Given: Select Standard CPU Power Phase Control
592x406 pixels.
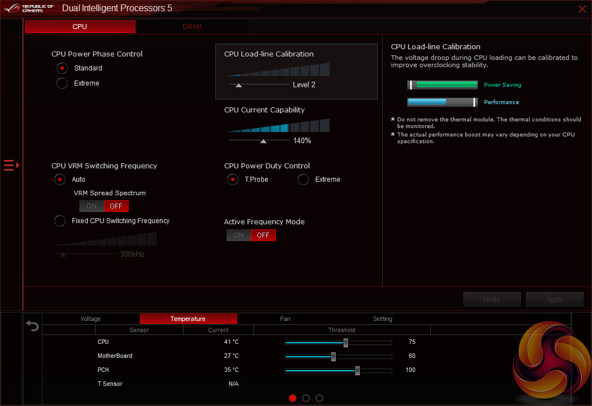Looking at the screenshot, I should 62,68.
